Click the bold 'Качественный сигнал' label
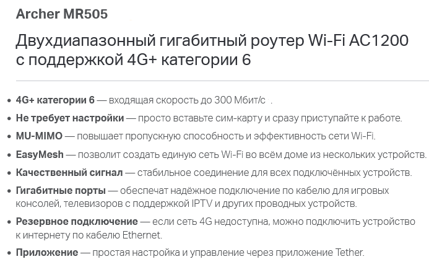The image size is (429, 267). 69,172
